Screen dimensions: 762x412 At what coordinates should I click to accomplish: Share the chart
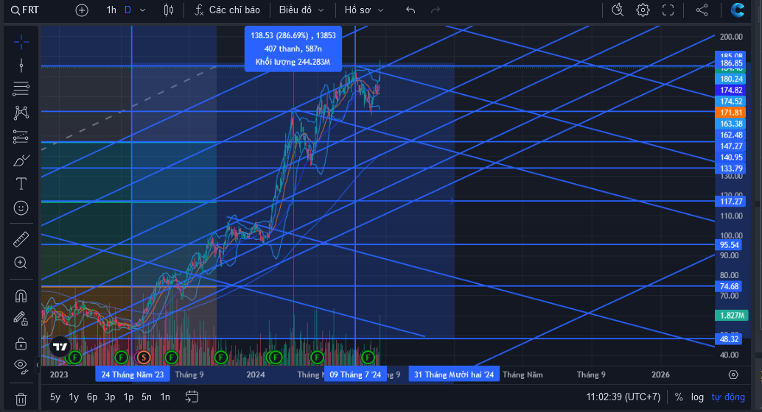click(702, 10)
